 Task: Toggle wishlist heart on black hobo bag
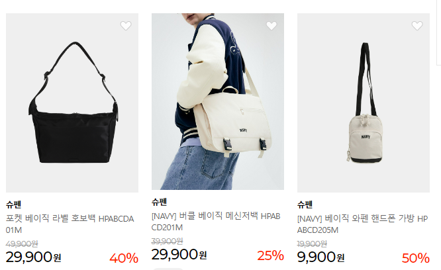[x=126, y=26]
